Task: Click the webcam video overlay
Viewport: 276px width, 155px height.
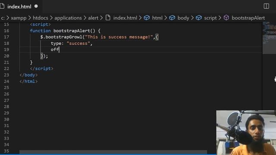Action: 246,133
